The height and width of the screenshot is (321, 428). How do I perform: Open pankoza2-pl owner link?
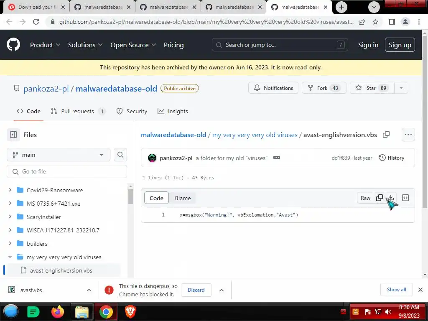click(46, 89)
